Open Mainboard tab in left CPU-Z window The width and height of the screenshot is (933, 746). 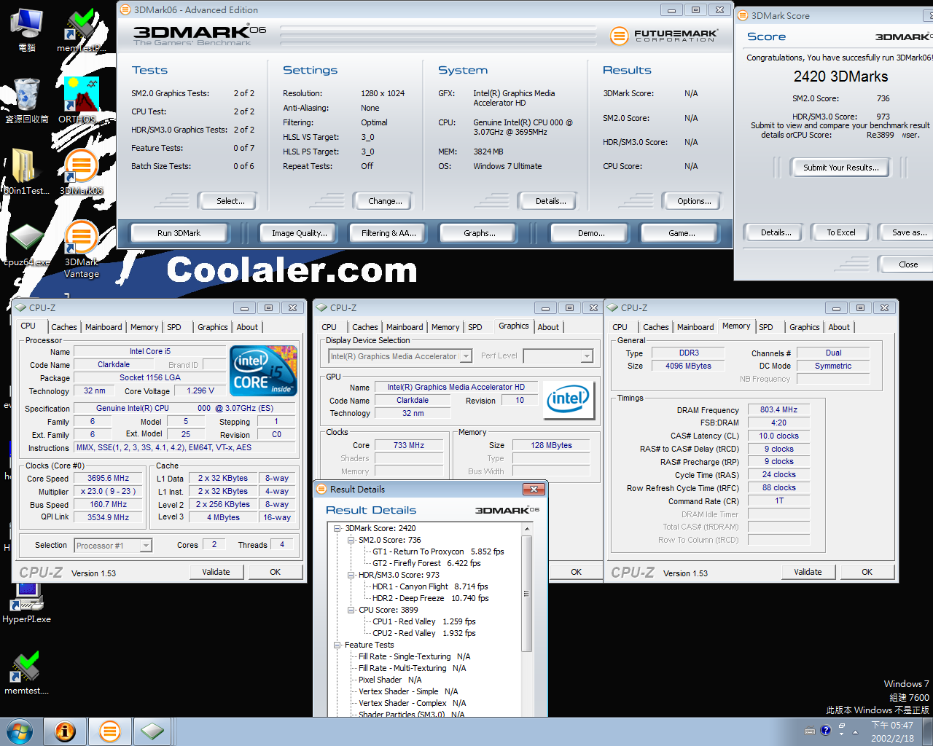pos(104,327)
